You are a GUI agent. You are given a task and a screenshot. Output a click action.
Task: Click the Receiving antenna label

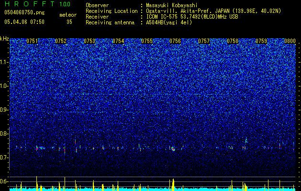click(110, 22)
